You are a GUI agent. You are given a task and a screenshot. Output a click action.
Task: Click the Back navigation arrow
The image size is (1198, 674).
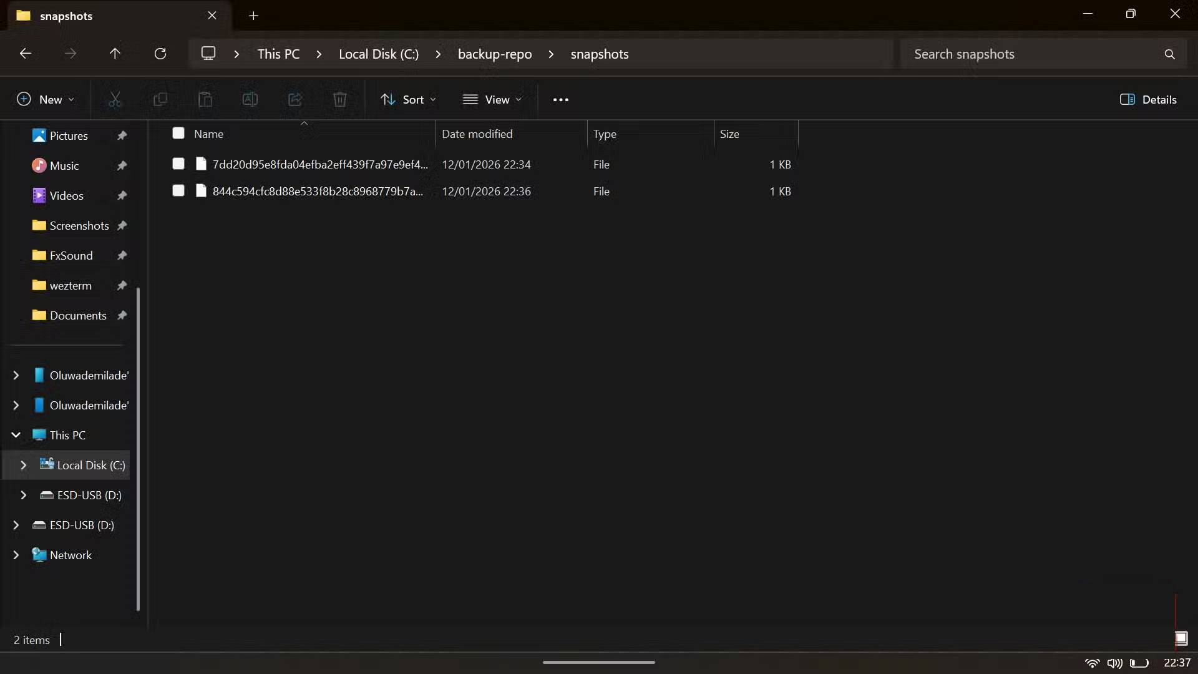click(x=26, y=54)
